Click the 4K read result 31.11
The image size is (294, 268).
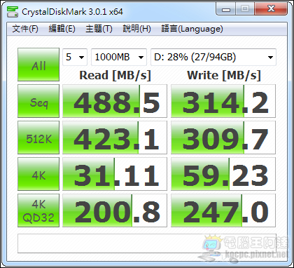coord(115,174)
